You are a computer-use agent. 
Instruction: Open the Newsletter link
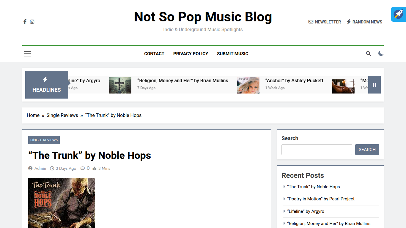[325, 22]
